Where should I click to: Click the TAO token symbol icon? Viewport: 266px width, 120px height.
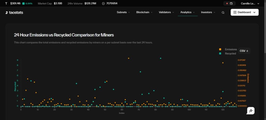click(x=6, y=4)
